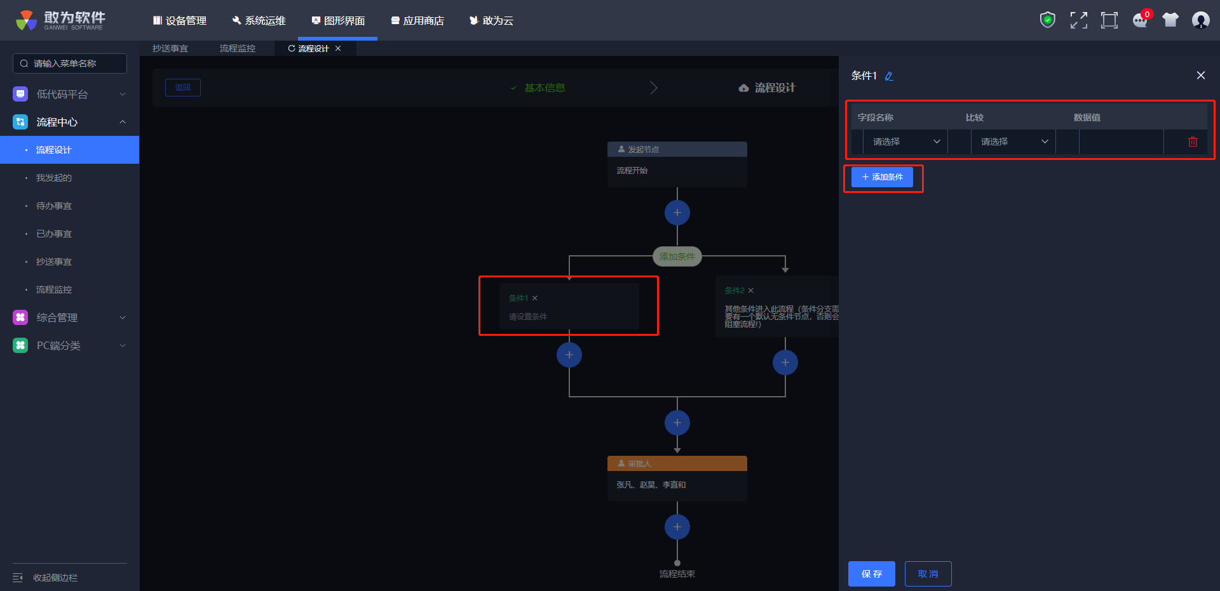
Task: Click the 保存 button
Action: pos(872,574)
